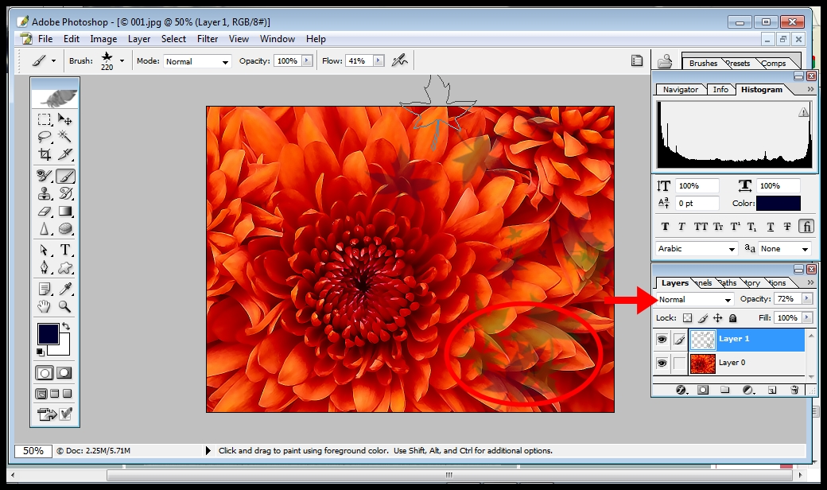Expand the brush Mode dropdown
Image resolution: width=827 pixels, height=490 pixels.
pyautogui.click(x=197, y=61)
